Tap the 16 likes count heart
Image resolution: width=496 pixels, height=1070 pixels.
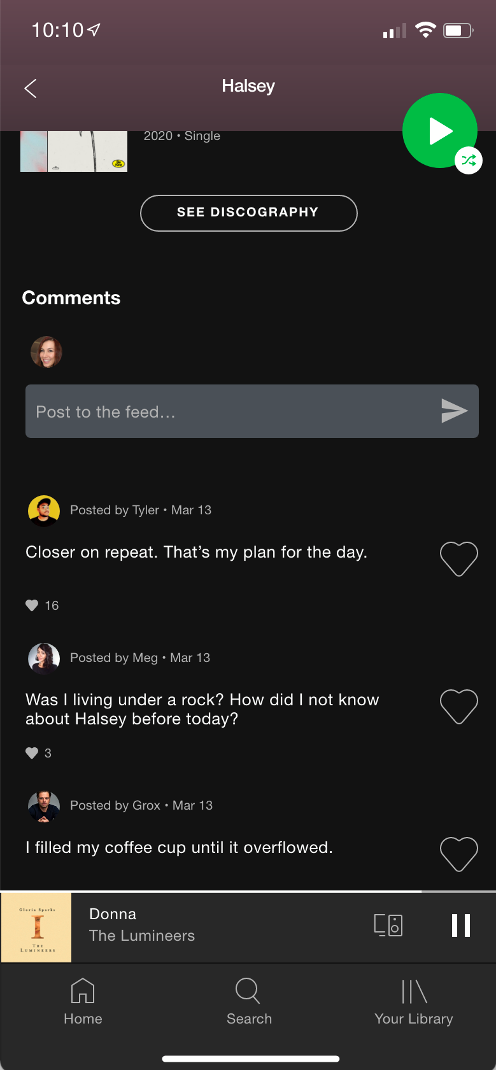pos(32,605)
